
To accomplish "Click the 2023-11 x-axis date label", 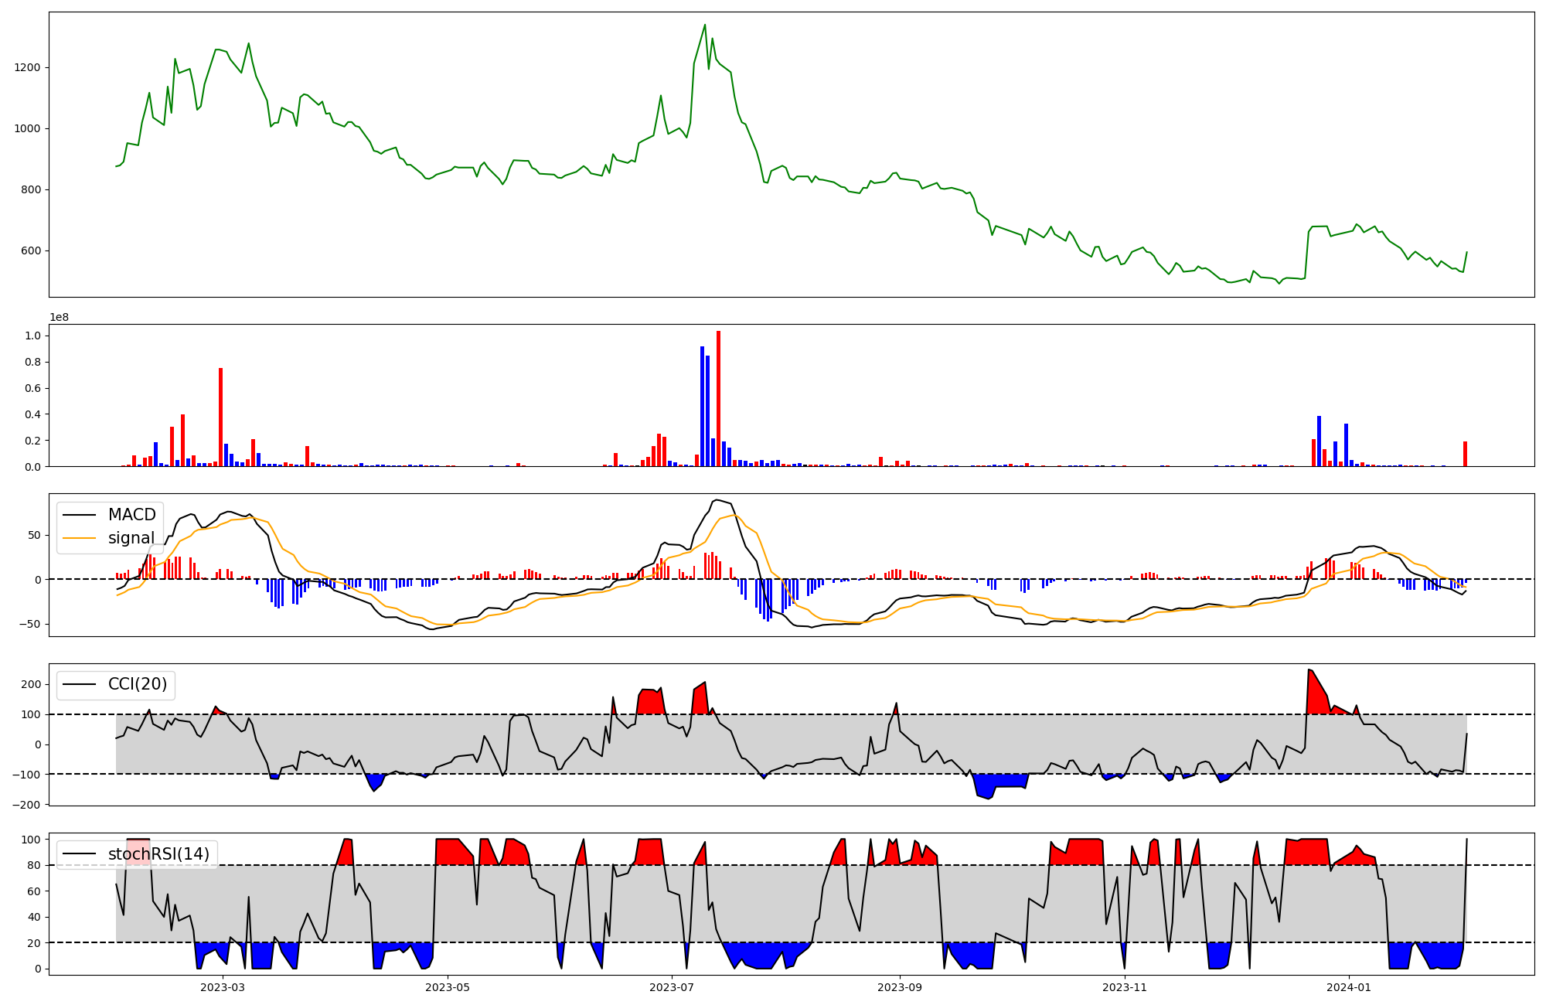I will pos(1124,987).
